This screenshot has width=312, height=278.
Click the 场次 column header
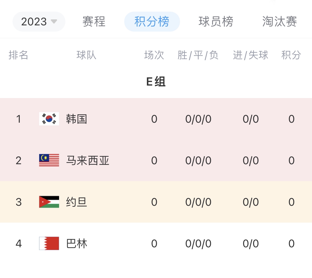[154, 55]
